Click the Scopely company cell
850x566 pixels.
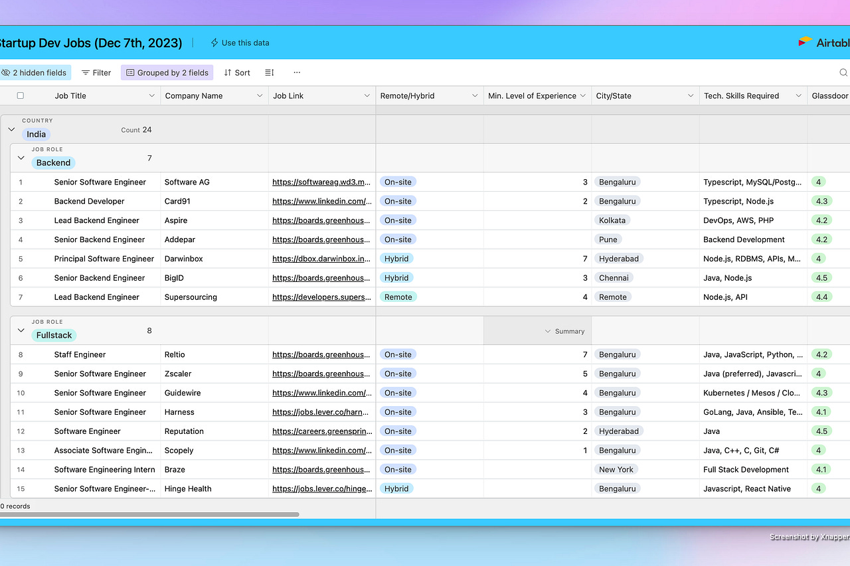point(214,450)
